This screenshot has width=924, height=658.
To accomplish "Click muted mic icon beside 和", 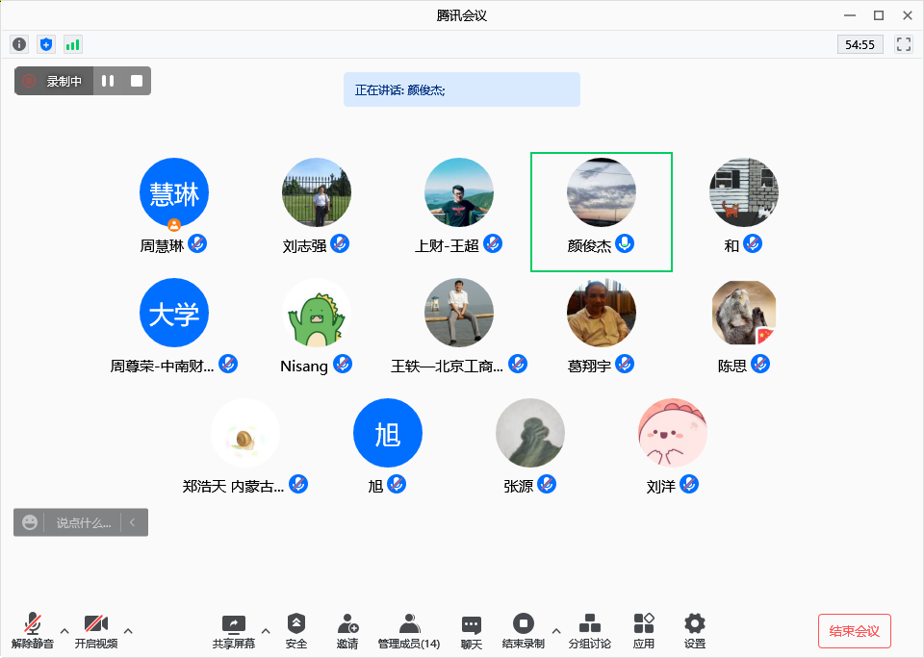I will click(753, 244).
